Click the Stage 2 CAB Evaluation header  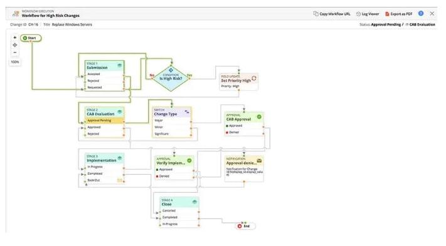pos(104,112)
